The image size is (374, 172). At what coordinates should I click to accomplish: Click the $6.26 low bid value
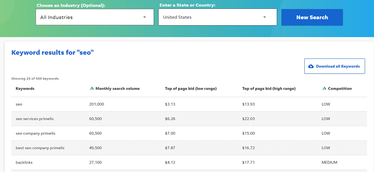[170, 119]
